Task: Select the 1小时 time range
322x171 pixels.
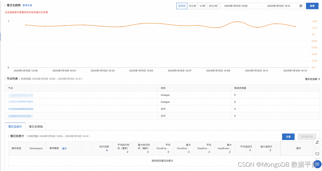Action: click(202, 6)
